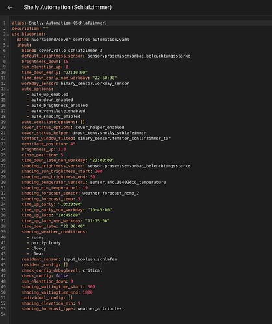The height and width of the screenshot is (324, 272).
Task: Click time_up_late_non_workday value "11:15:00"
Action: point(97,221)
